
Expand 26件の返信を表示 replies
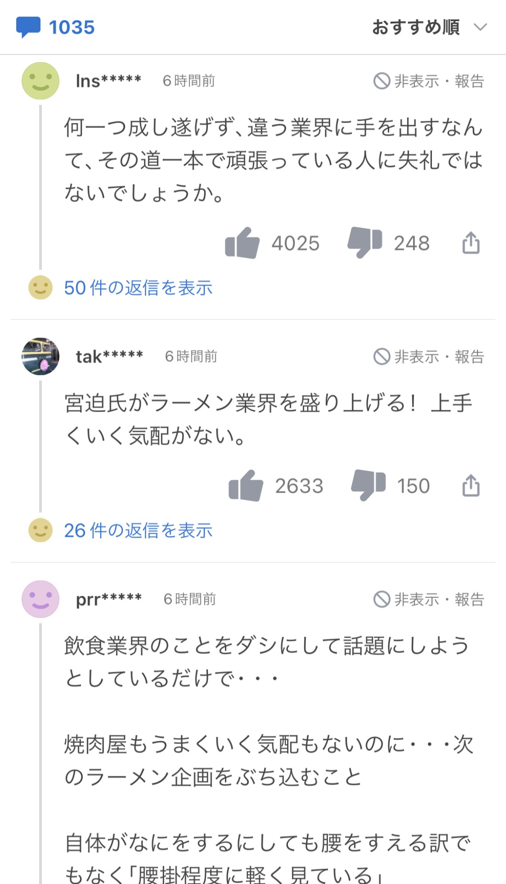tap(138, 530)
